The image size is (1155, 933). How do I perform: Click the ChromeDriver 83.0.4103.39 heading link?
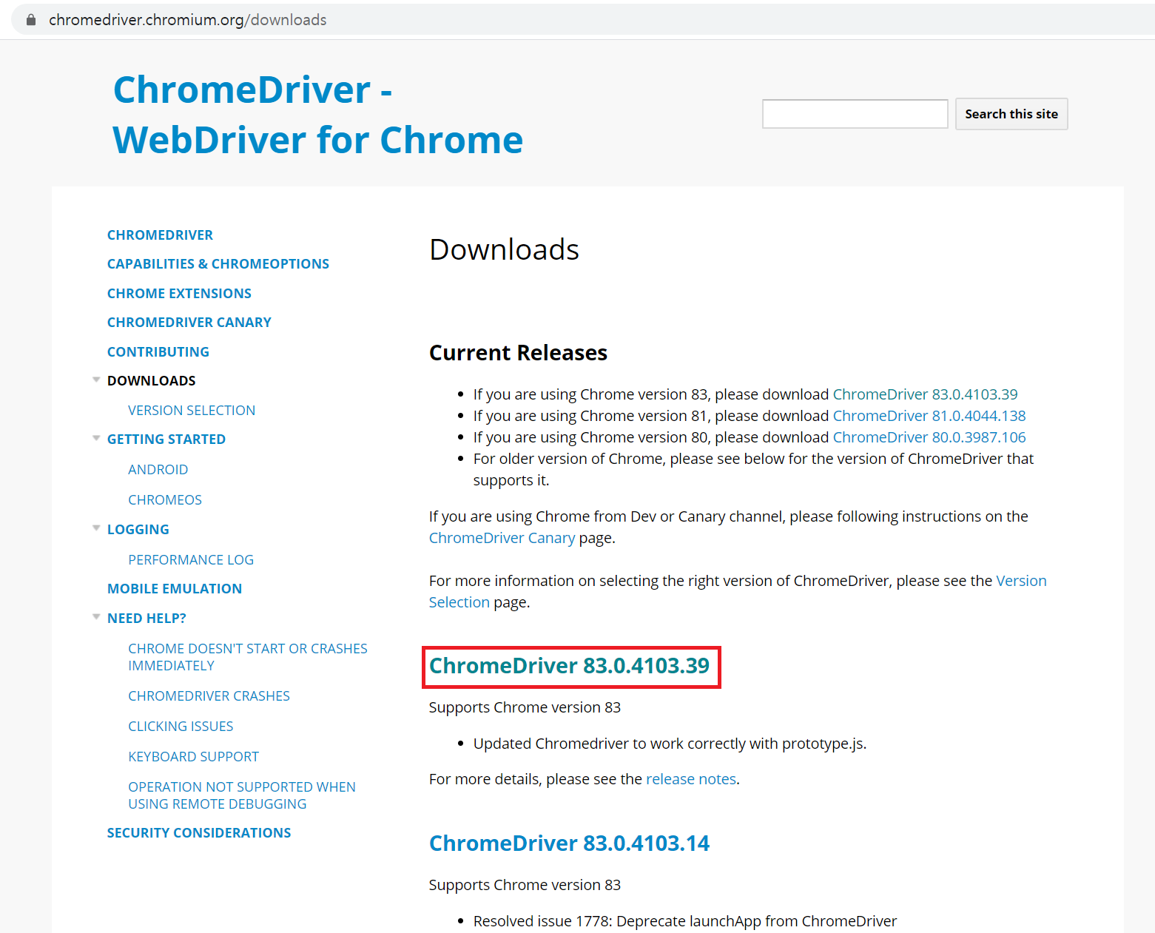570,666
